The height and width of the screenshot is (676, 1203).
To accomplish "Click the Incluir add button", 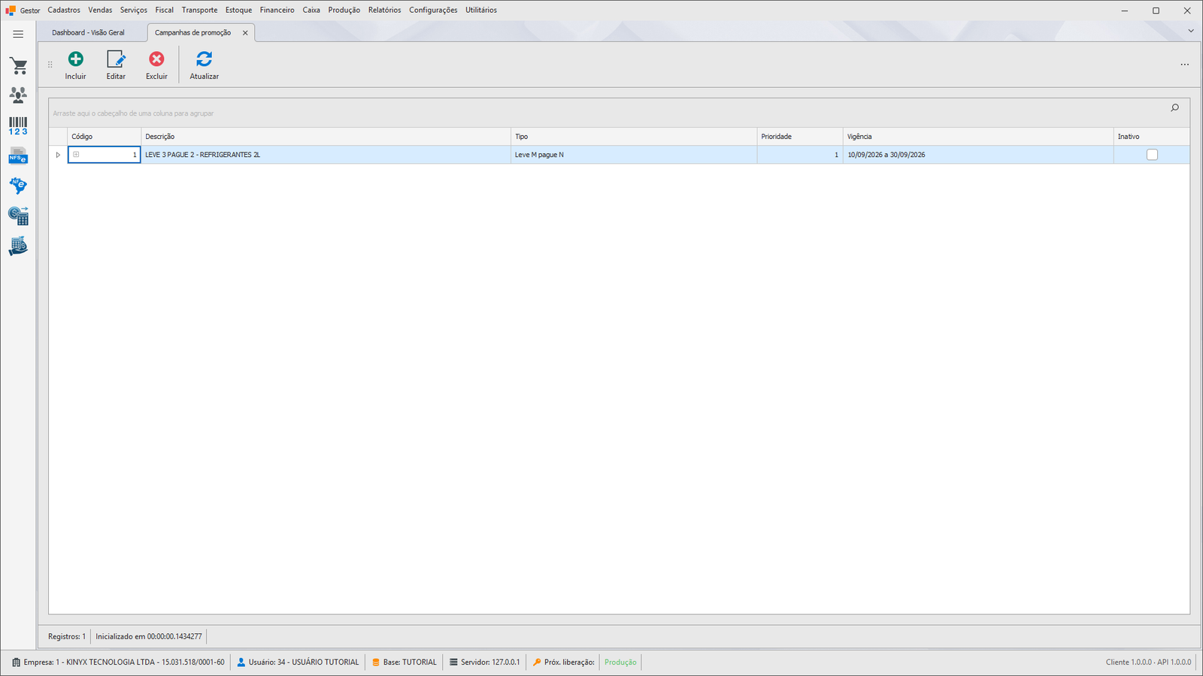I will click(x=75, y=65).
